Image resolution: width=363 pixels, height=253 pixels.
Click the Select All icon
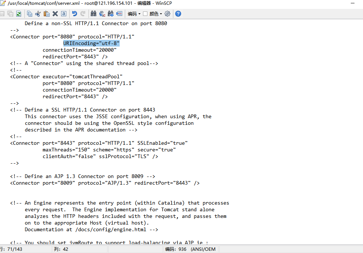(64, 14)
